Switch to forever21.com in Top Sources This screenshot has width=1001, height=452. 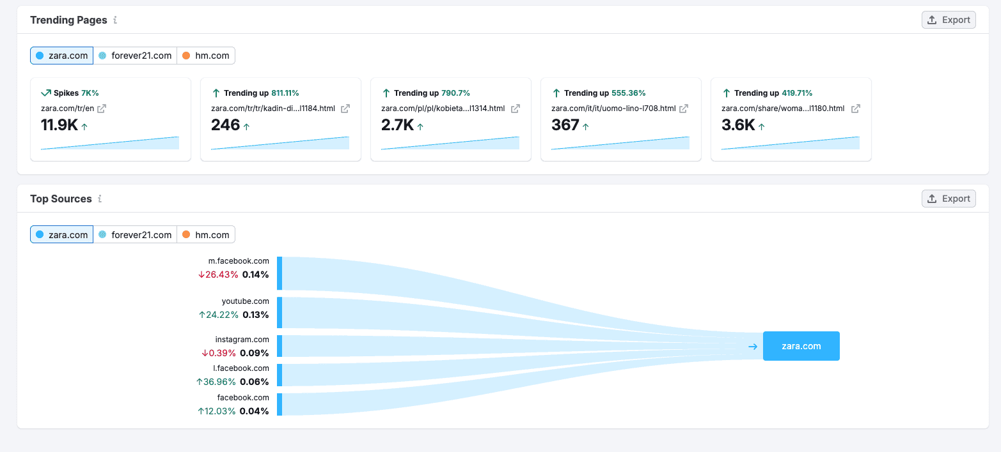coord(135,234)
